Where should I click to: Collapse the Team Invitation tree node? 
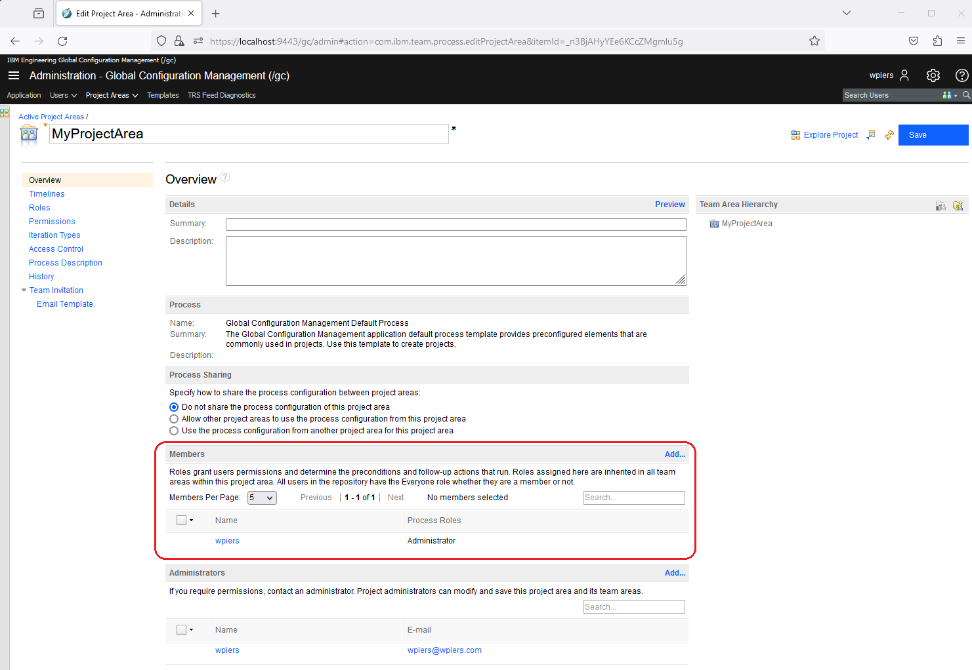click(24, 290)
